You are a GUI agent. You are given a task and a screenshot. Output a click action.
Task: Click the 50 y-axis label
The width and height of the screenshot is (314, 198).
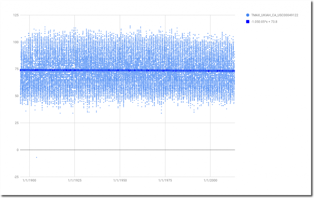click(x=16, y=96)
